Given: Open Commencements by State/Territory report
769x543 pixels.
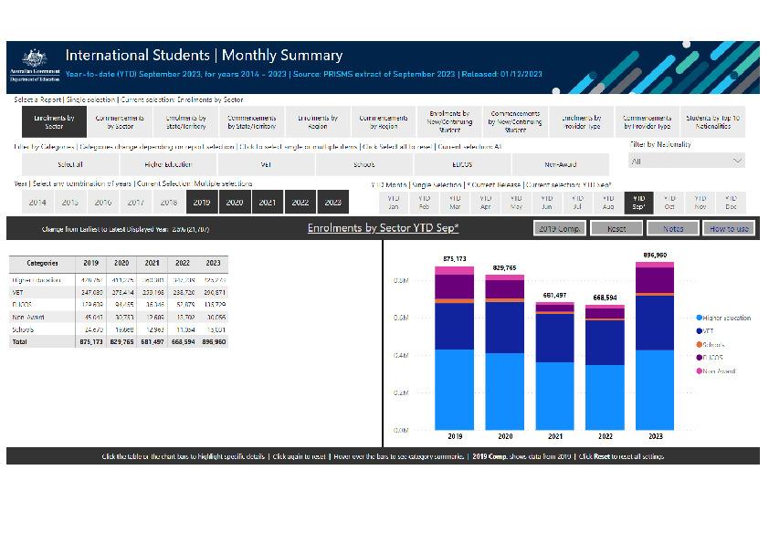Looking at the screenshot, I should 251,121.
